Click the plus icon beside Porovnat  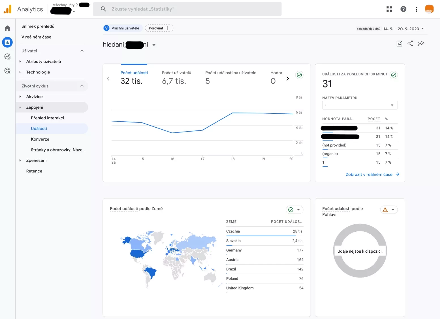[x=167, y=28]
